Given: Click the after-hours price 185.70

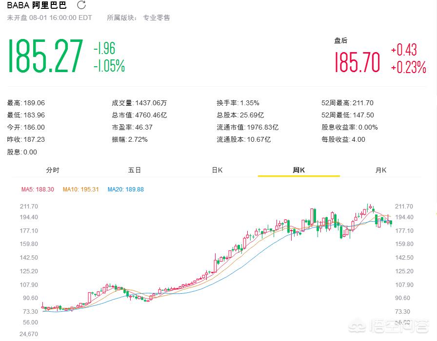Looking at the screenshot, I should (x=358, y=62).
